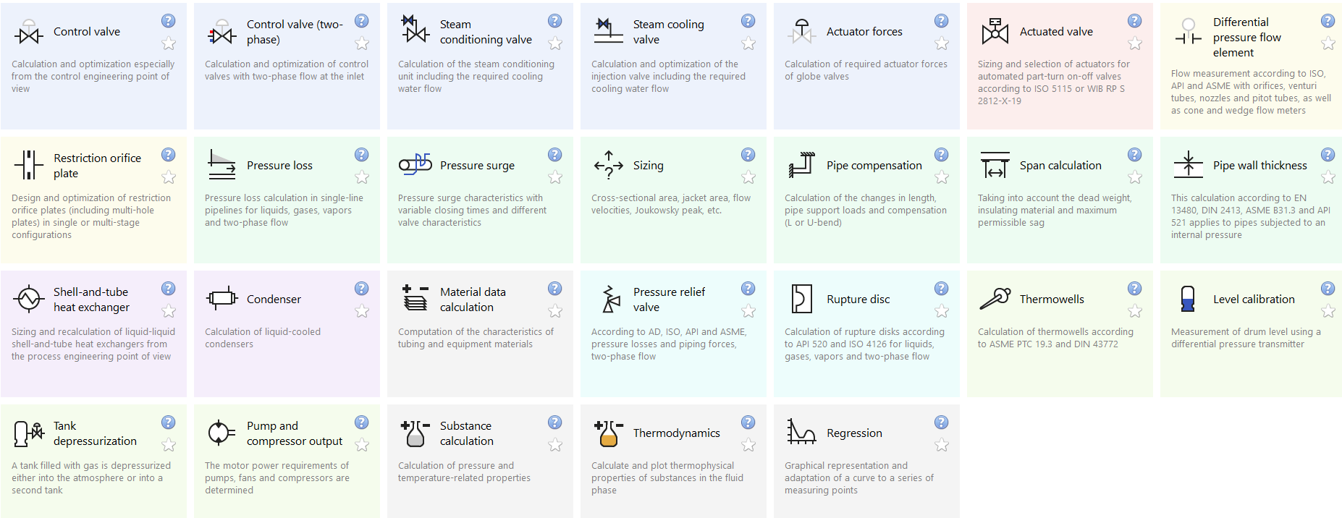Image resolution: width=1342 pixels, height=518 pixels.
Task: Toggle favorite star for Thermodynamics
Action: (x=748, y=445)
